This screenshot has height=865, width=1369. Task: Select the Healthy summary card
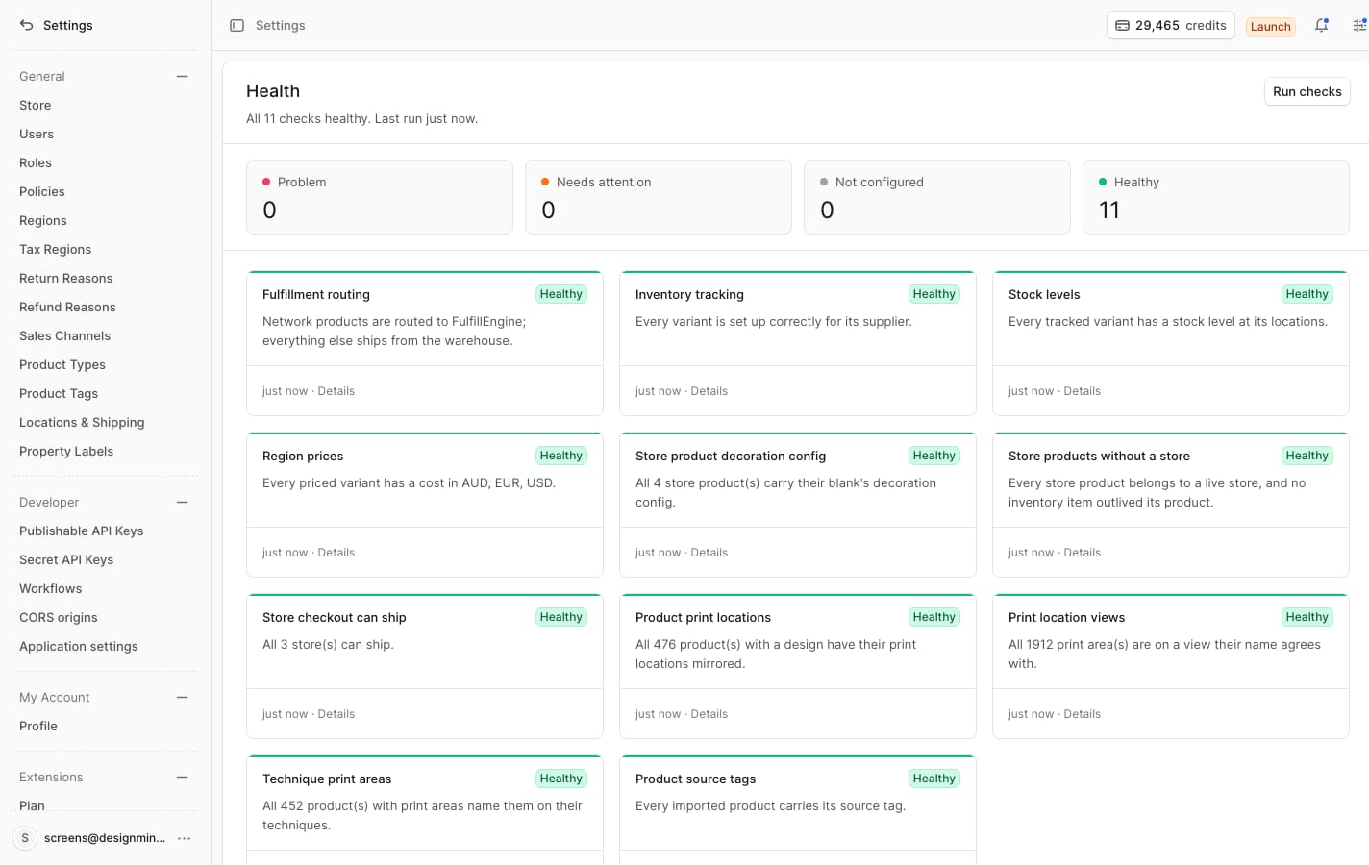pyautogui.click(x=1216, y=197)
